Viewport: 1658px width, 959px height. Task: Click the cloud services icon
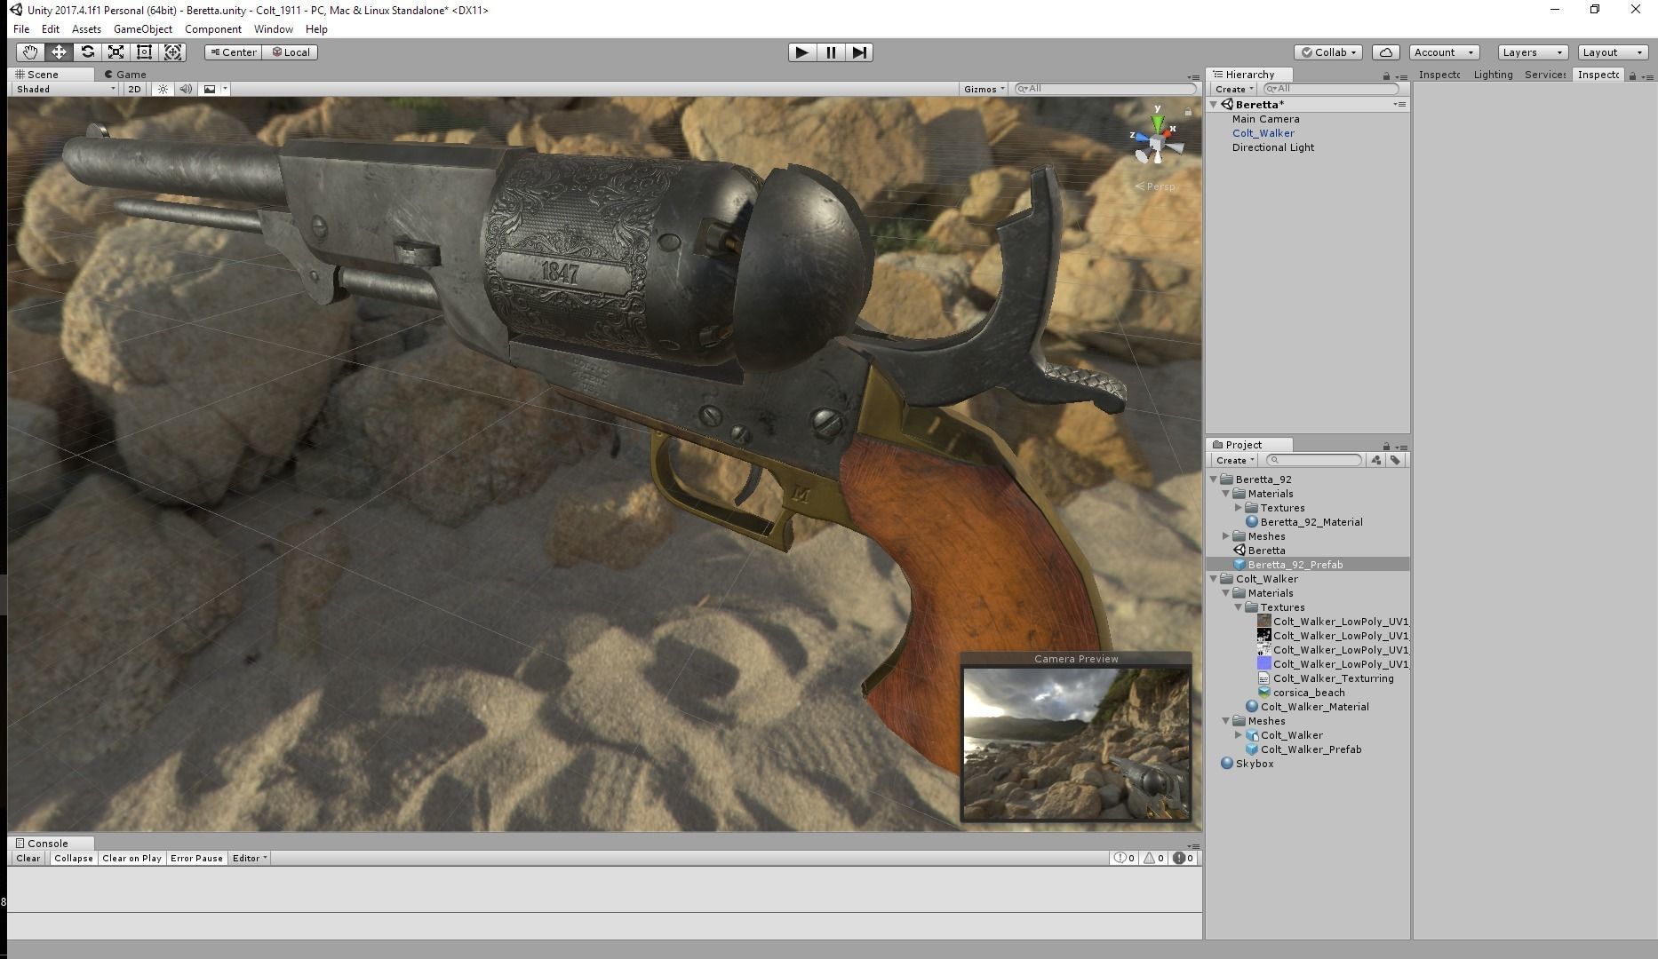tap(1386, 52)
